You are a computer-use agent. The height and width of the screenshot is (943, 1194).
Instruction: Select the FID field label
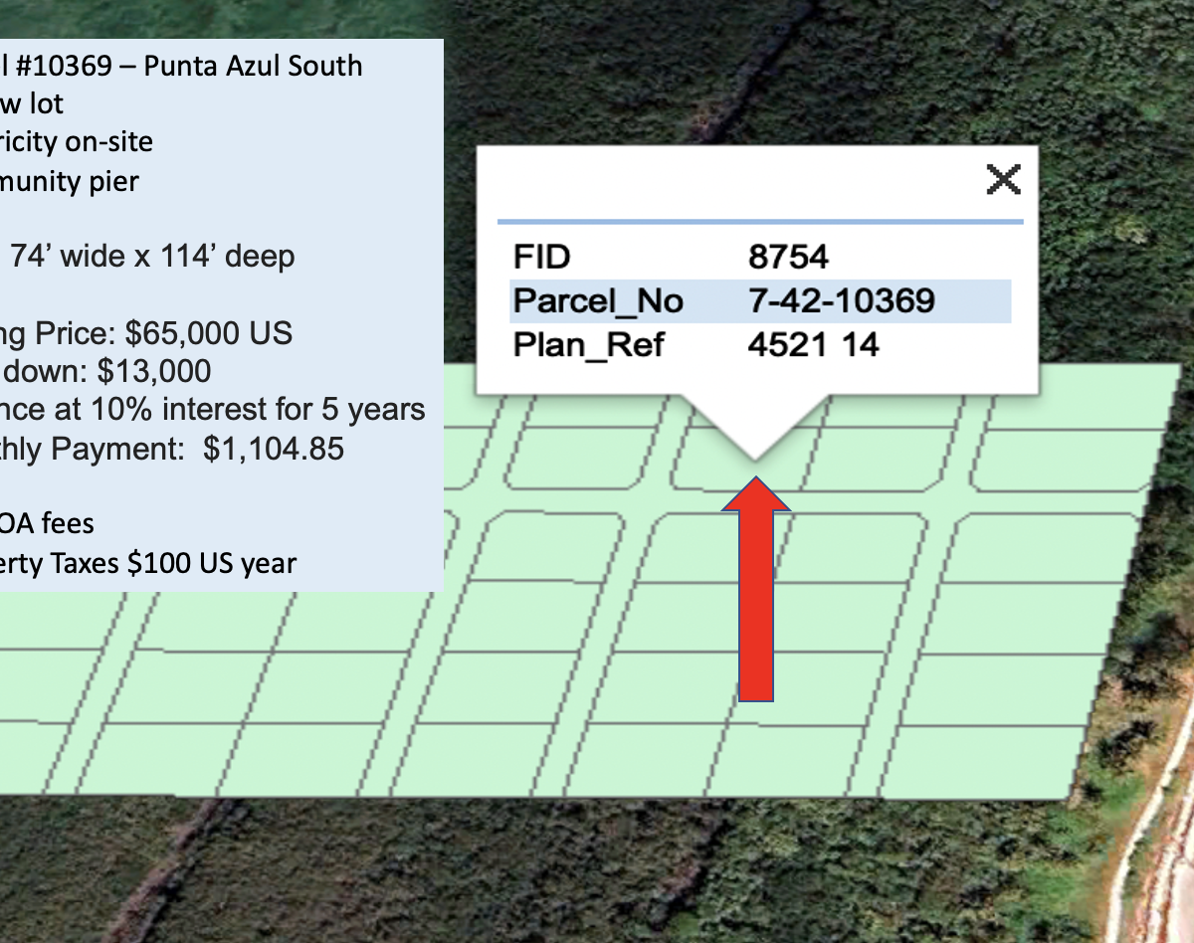pyautogui.click(x=541, y=257)
